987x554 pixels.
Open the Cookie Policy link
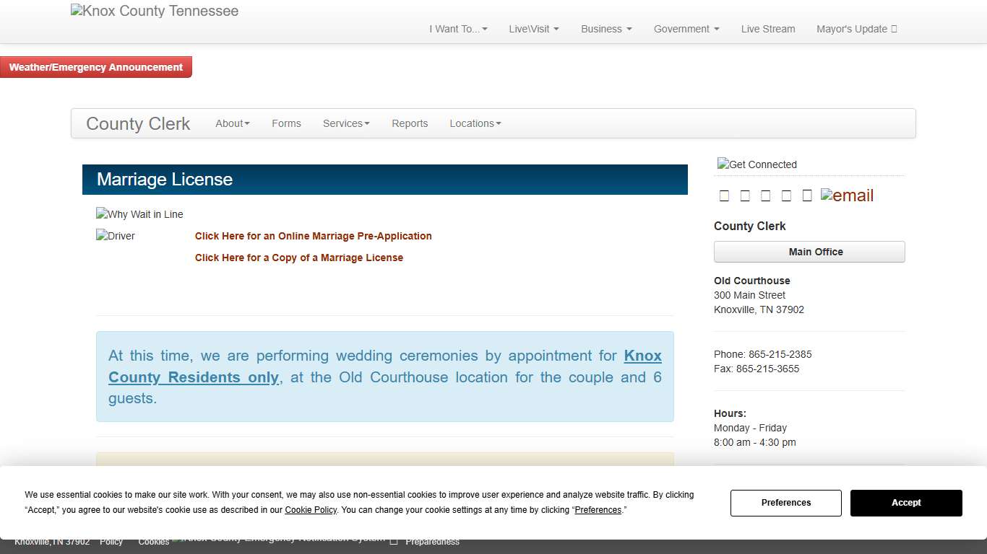coord(311,509)
